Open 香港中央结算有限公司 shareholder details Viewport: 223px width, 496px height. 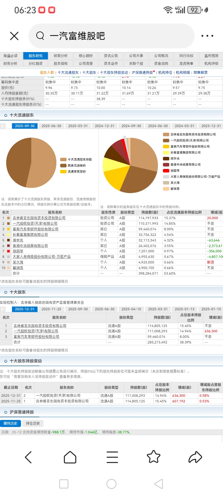tap(30, 246)
